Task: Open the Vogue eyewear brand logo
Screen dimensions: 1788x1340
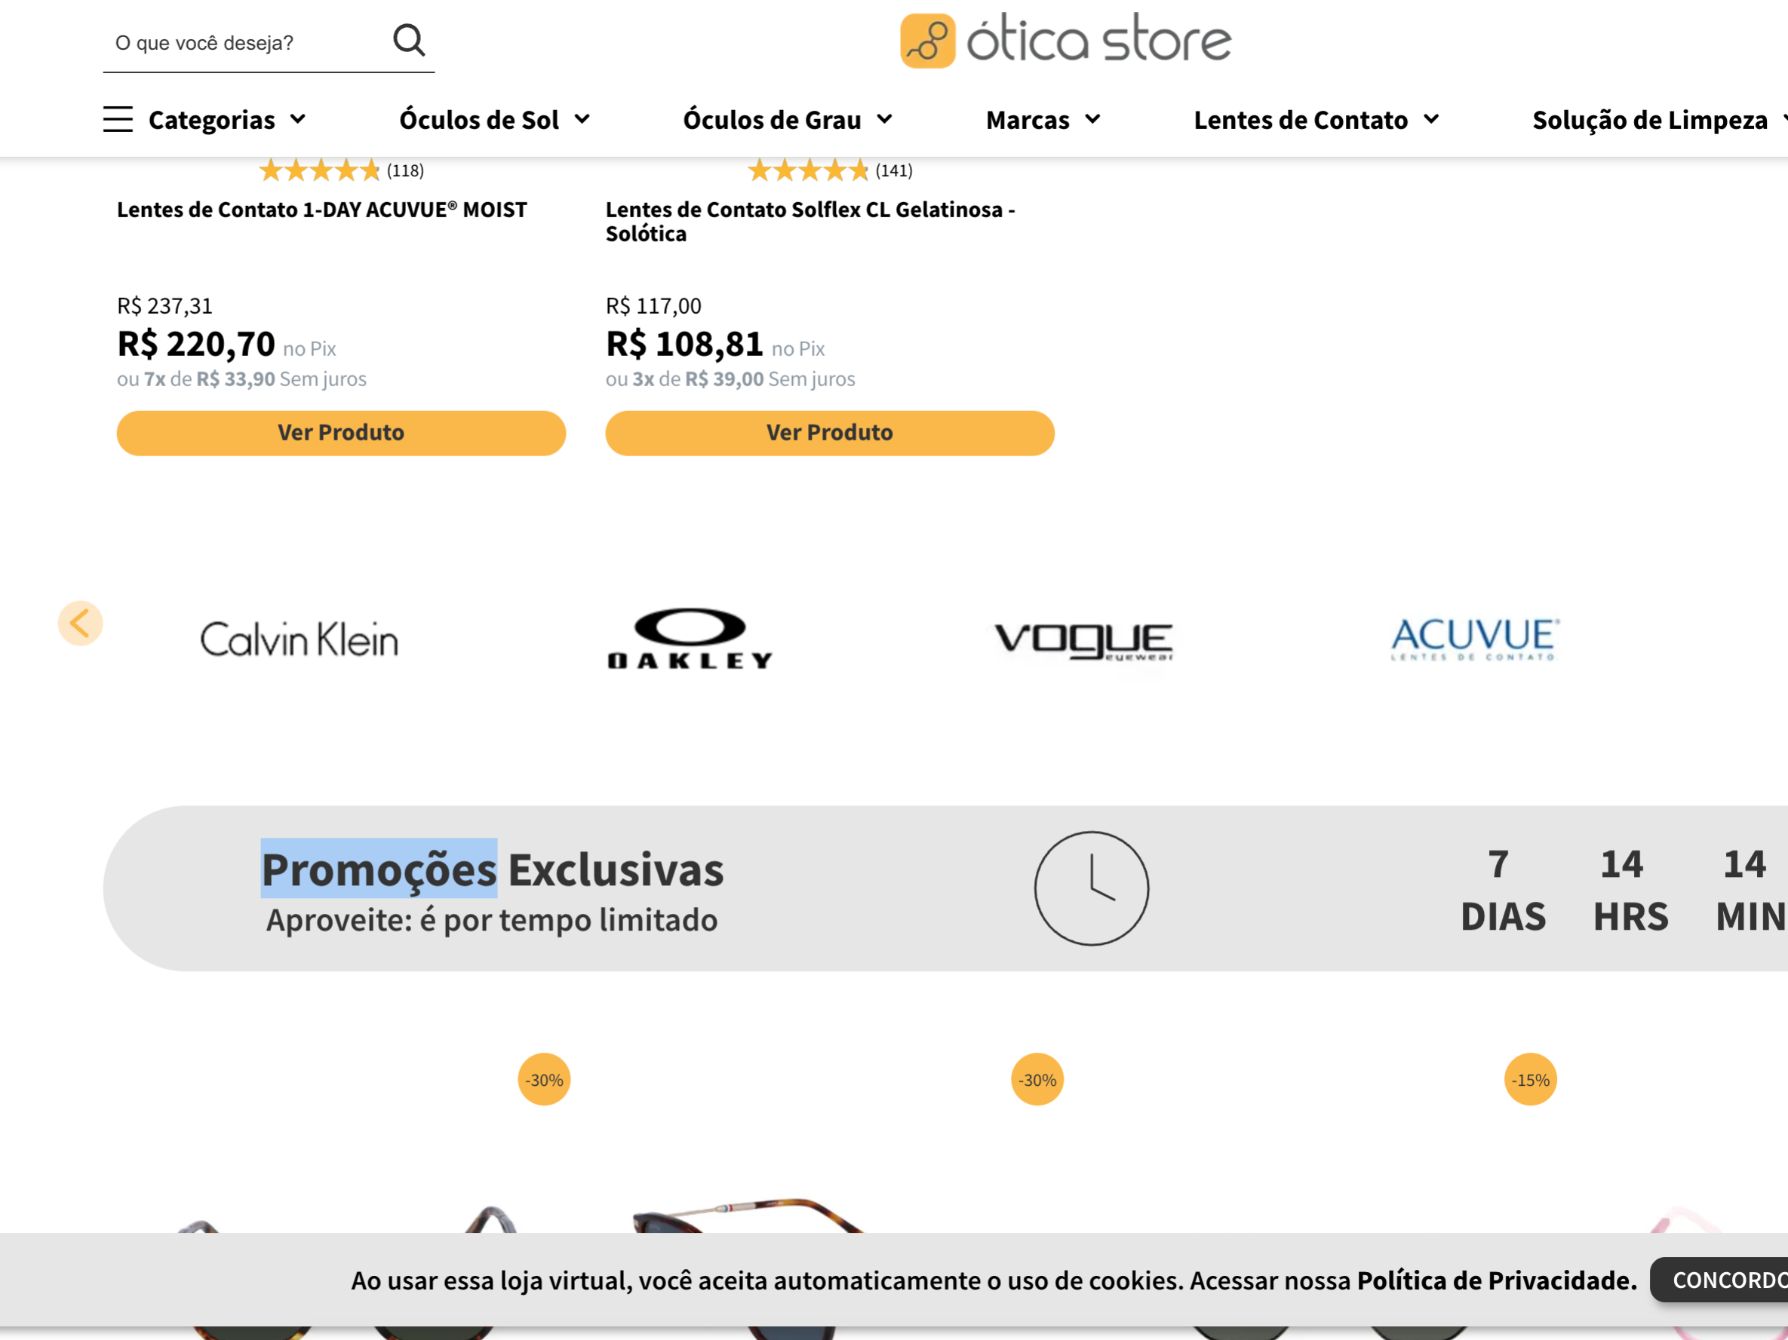Action: pos(1083,641)
